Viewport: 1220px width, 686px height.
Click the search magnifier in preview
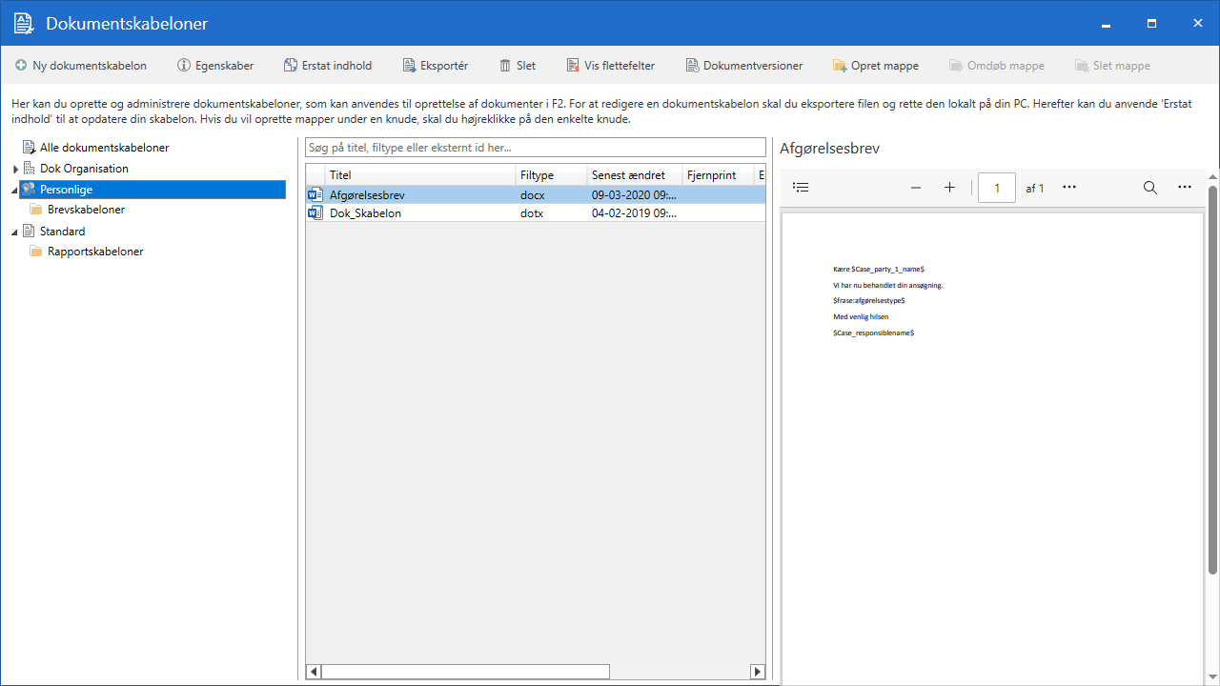[x=1150, y=188]
